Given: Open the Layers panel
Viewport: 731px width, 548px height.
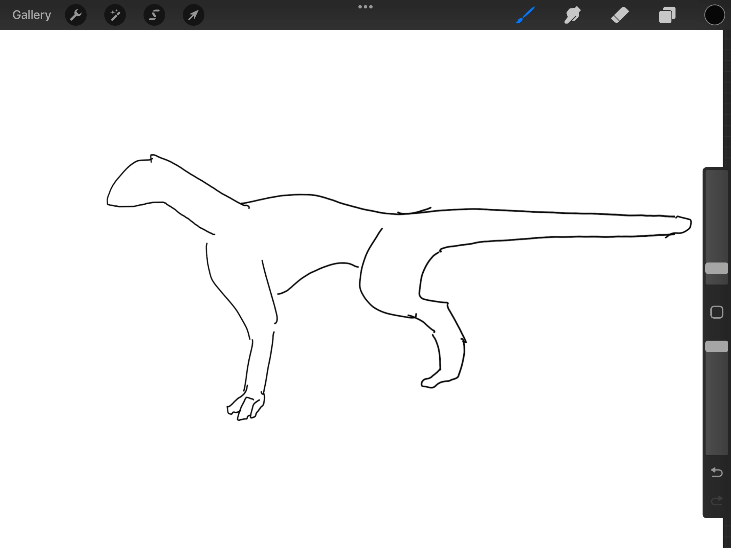Looking at the screenshot, I should (667, 15).
